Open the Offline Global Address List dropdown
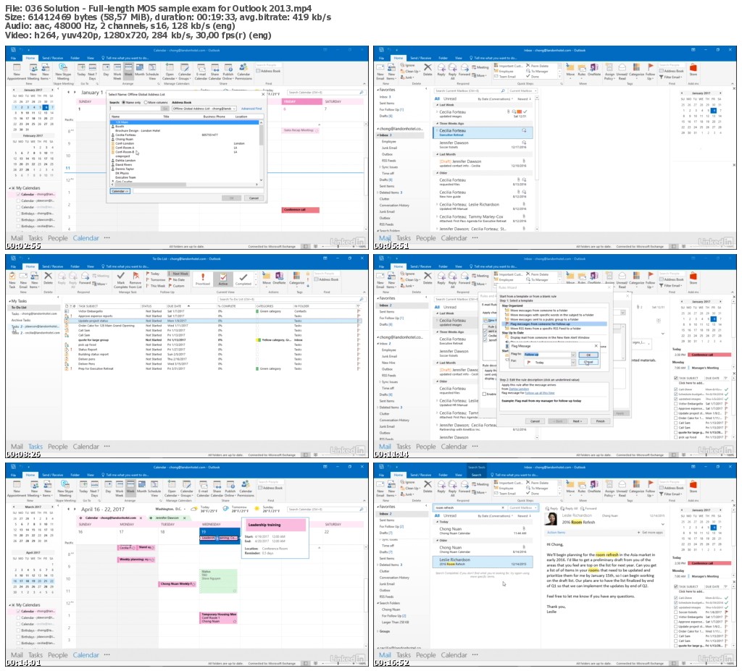Image resolution: width=742 pixels, height=671 pixels. click(x=234, y=109)
